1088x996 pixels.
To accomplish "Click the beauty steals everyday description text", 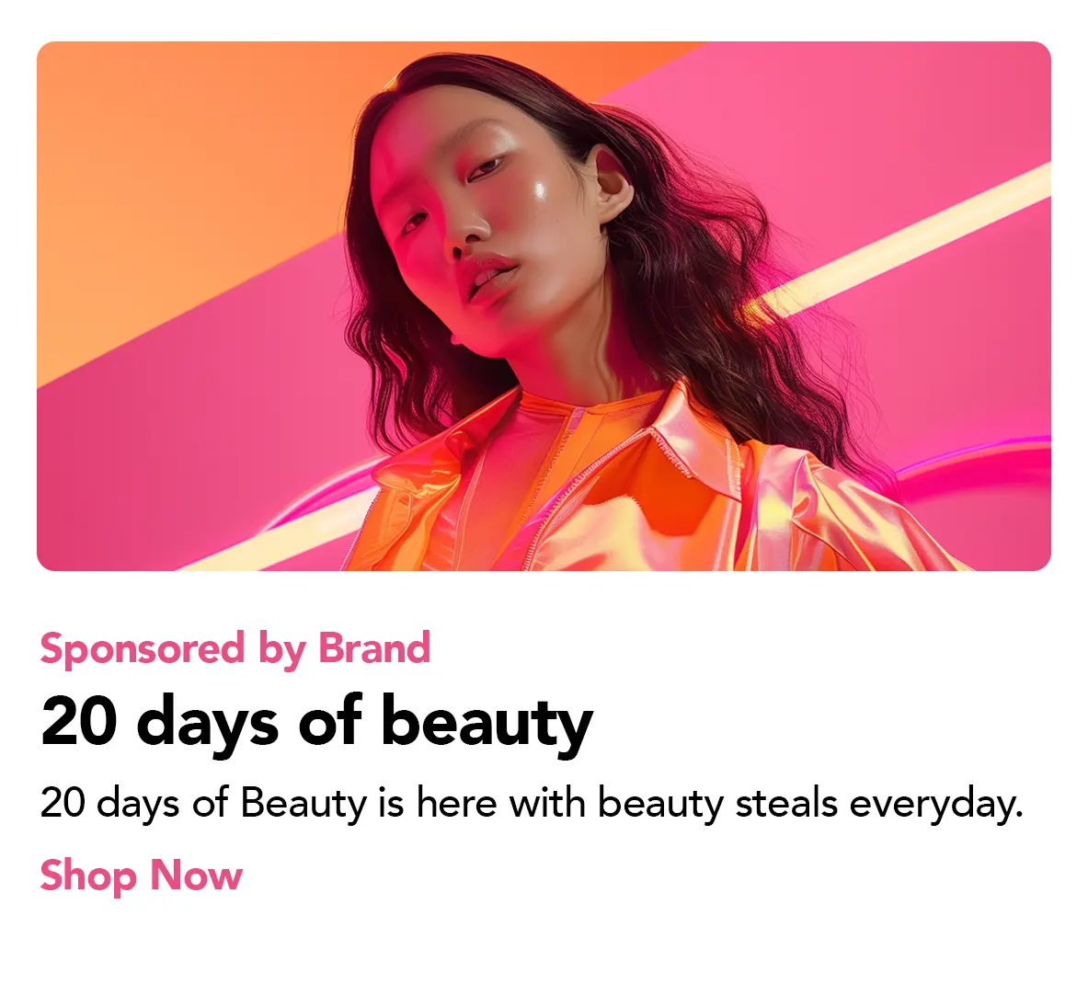I will tap(532, 804).
